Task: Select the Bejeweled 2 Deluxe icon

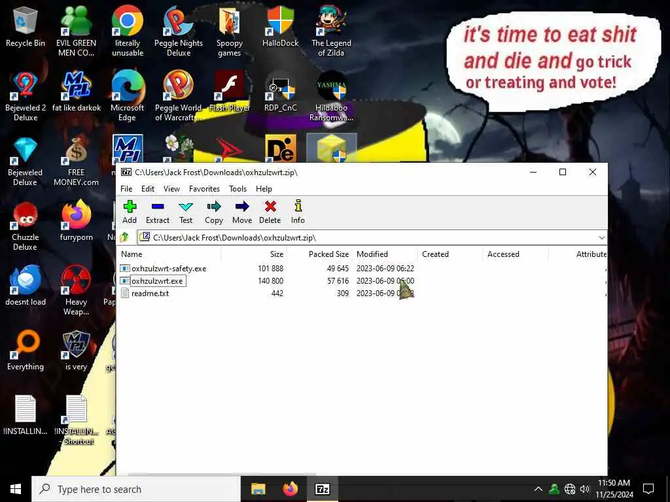Action: tap(26, 97)
